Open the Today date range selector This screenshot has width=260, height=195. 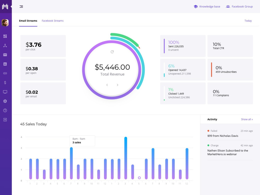click(248, 21)
